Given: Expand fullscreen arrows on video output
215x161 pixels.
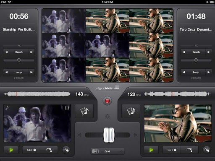Looking at the screenshot, I should coord(169,12).
